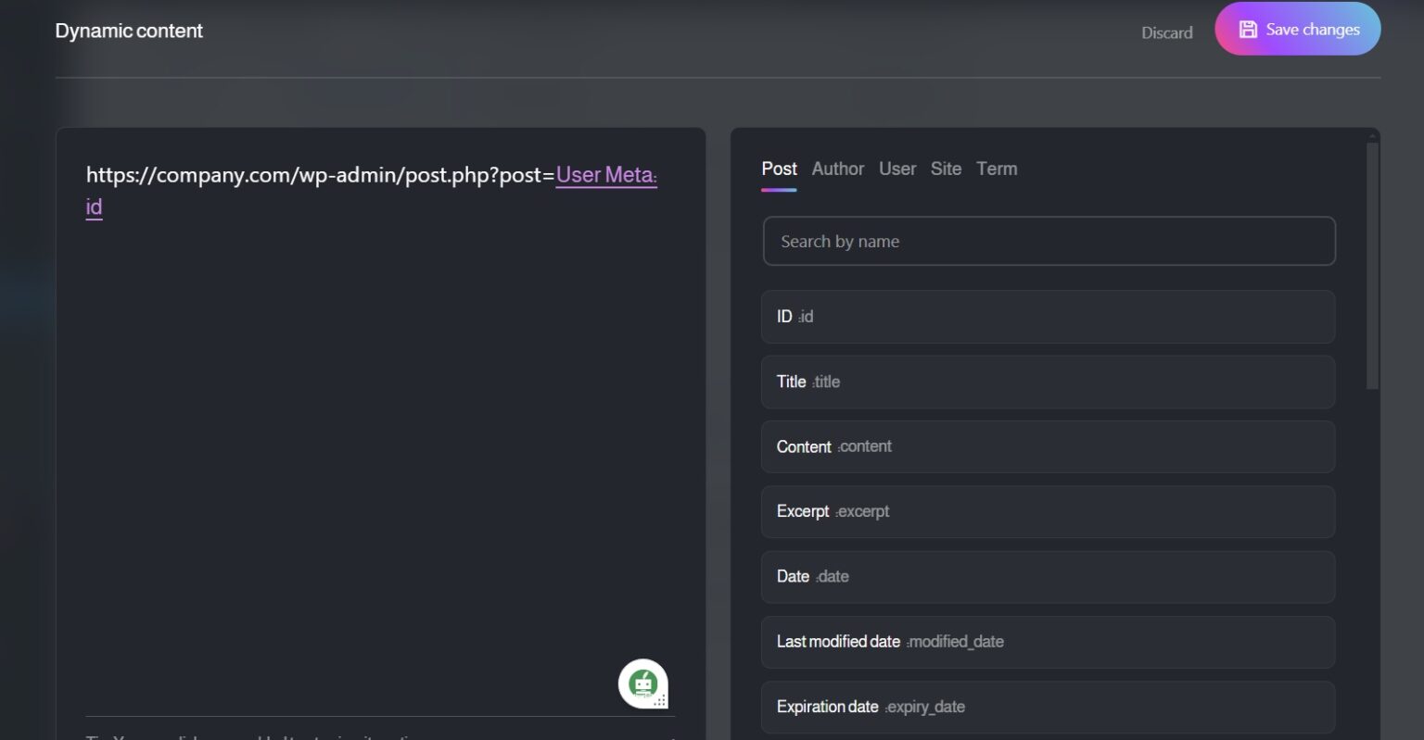Click the field list scrollbar
Image resolution: width=1424 pixels, height=740 pixels.
1372,265
